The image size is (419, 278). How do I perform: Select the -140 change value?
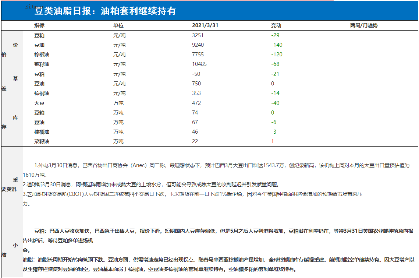(277, 45)
